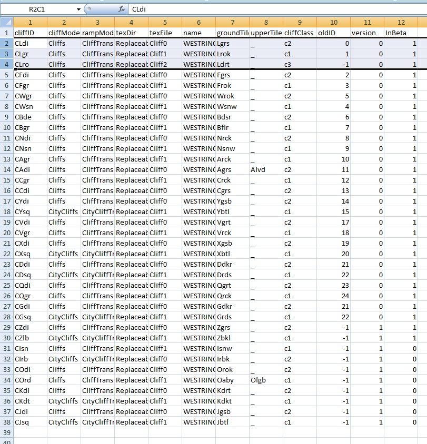427x444 pixels.
Task: Select the Jbtl groundTile cell
Action: point(232,422)
